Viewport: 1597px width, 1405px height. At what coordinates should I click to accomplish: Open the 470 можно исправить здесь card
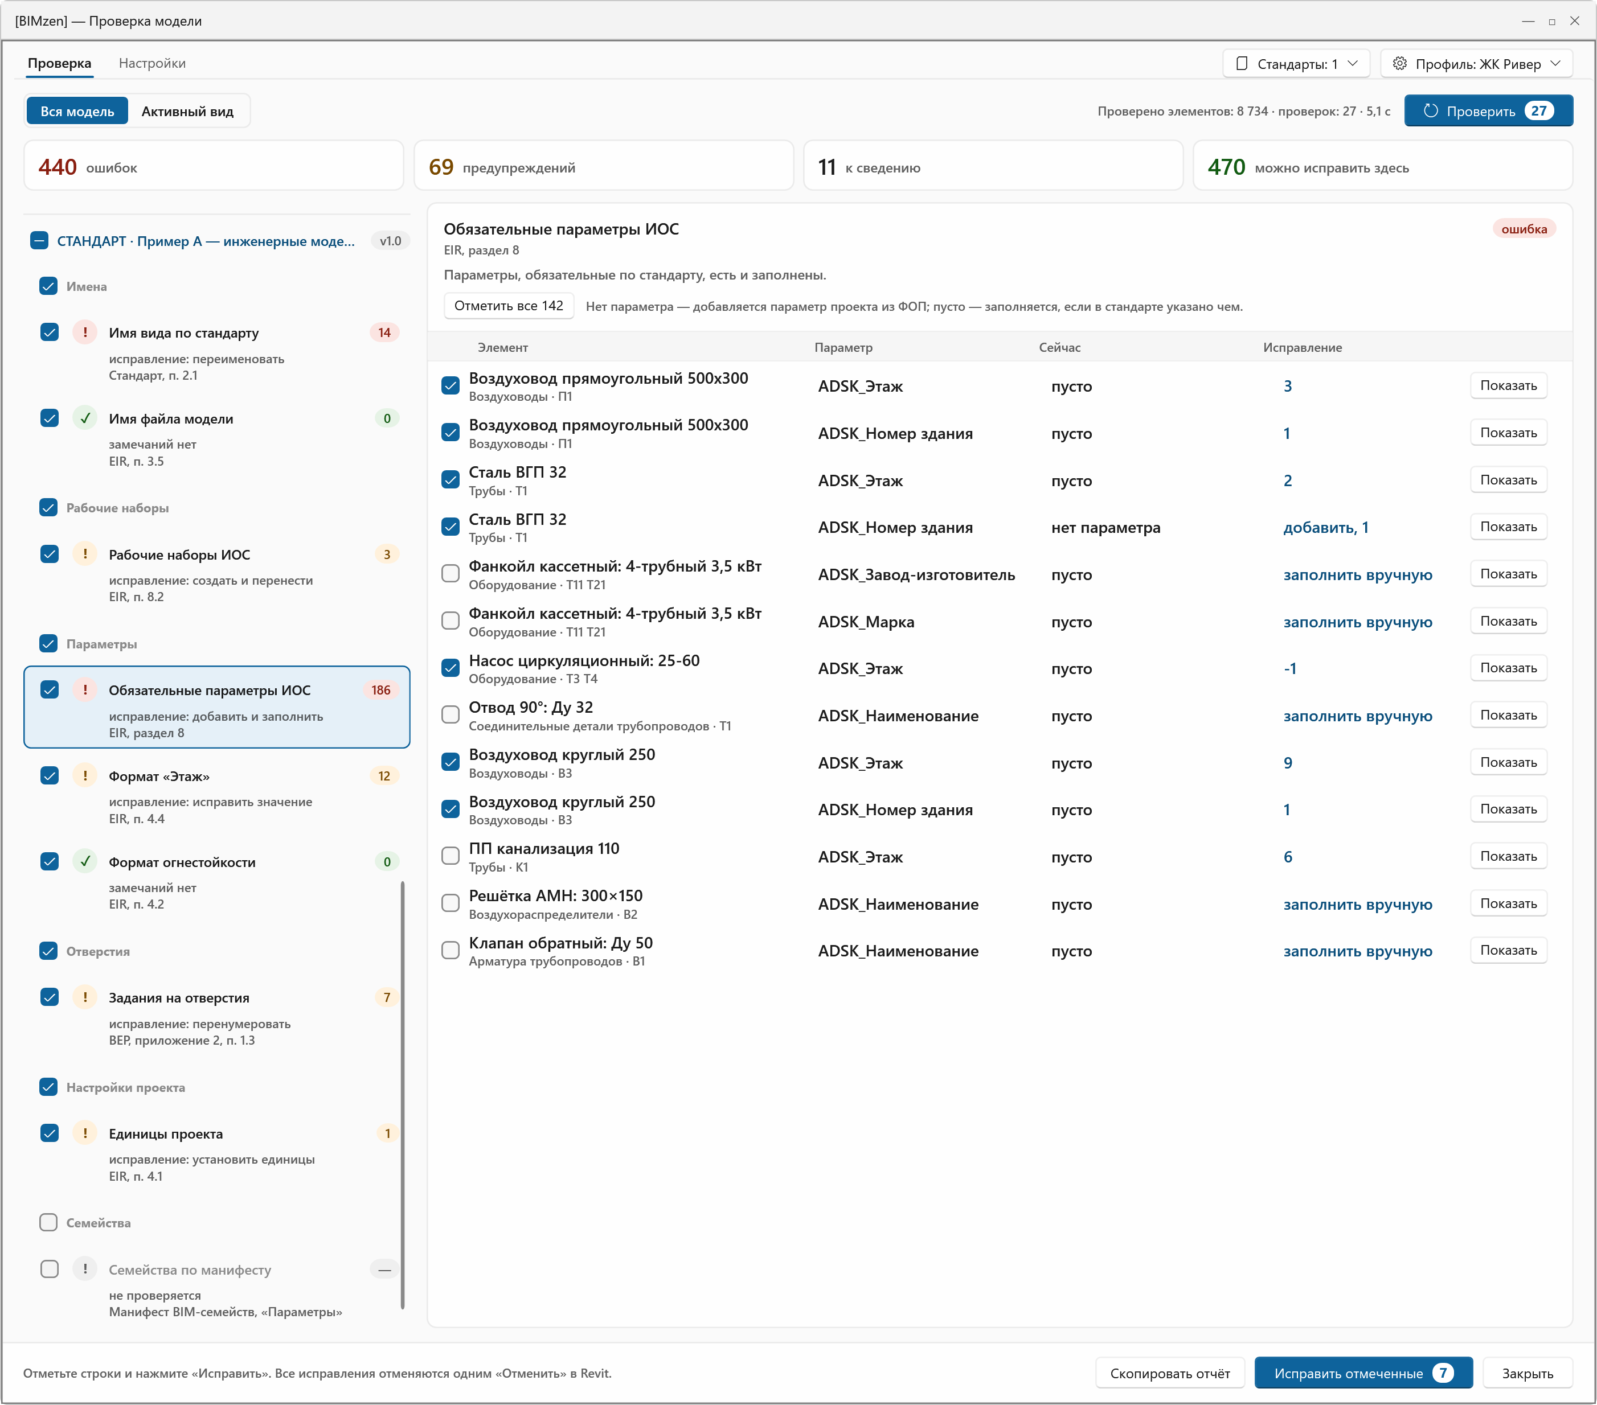coord(1382,166)
